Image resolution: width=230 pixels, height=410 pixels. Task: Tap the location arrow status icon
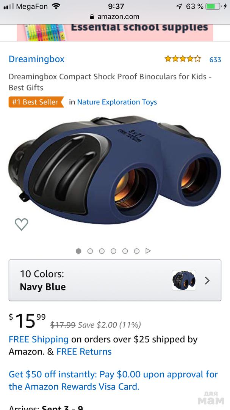[x=179, y=6]
